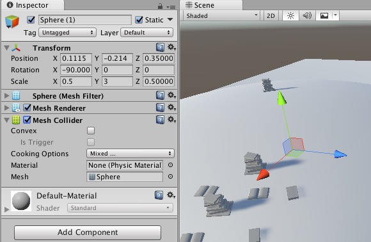
Task: Select the Inspector tab
Action: 33,5
